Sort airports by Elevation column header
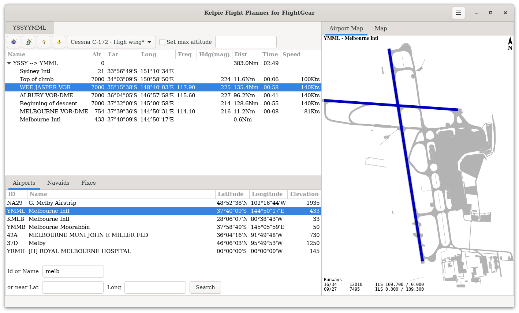 tap(304, 194)
